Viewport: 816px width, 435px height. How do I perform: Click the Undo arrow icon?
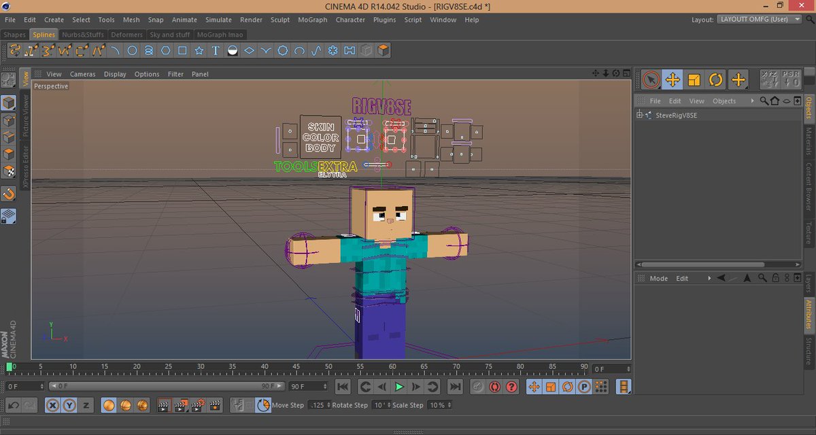[x=14, y=405]
